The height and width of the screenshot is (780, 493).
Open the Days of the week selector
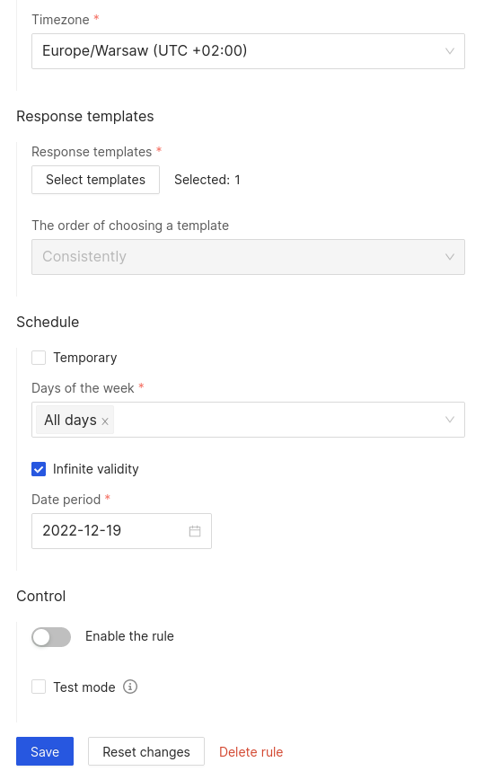coord(248,420)
